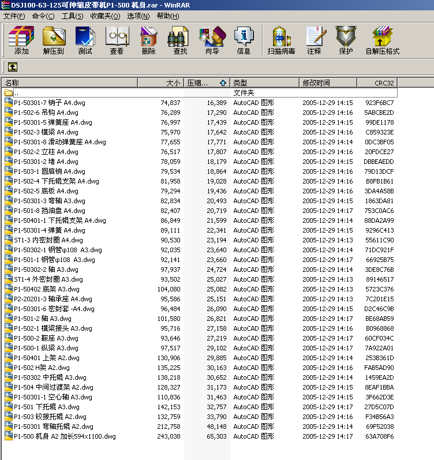The image size is (434, 460).
Task: Select file P1-50301-4 弹簧 A4.dwg
Action: click(50, 230)
